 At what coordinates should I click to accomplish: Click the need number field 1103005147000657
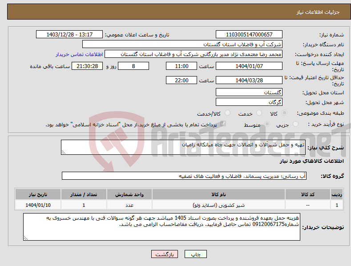pyautogui.click(x=249, y=35)
